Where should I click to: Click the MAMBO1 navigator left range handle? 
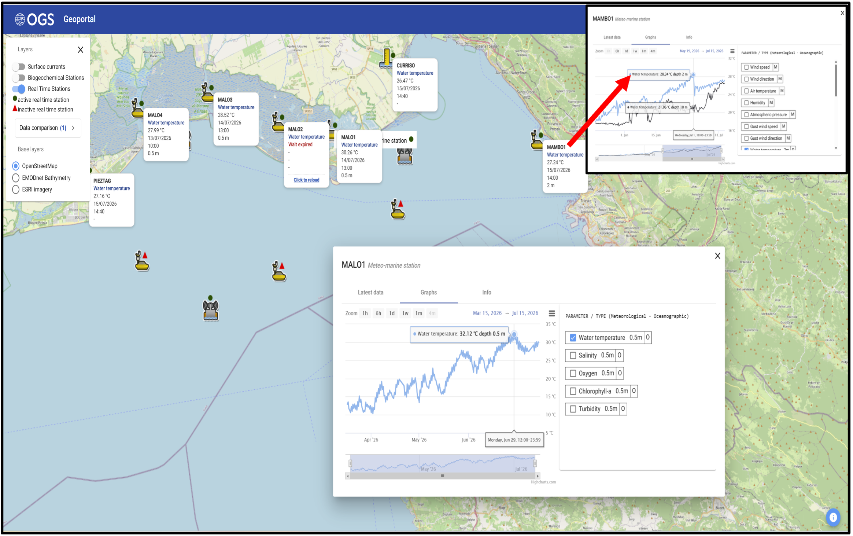[x=662, y=151]
